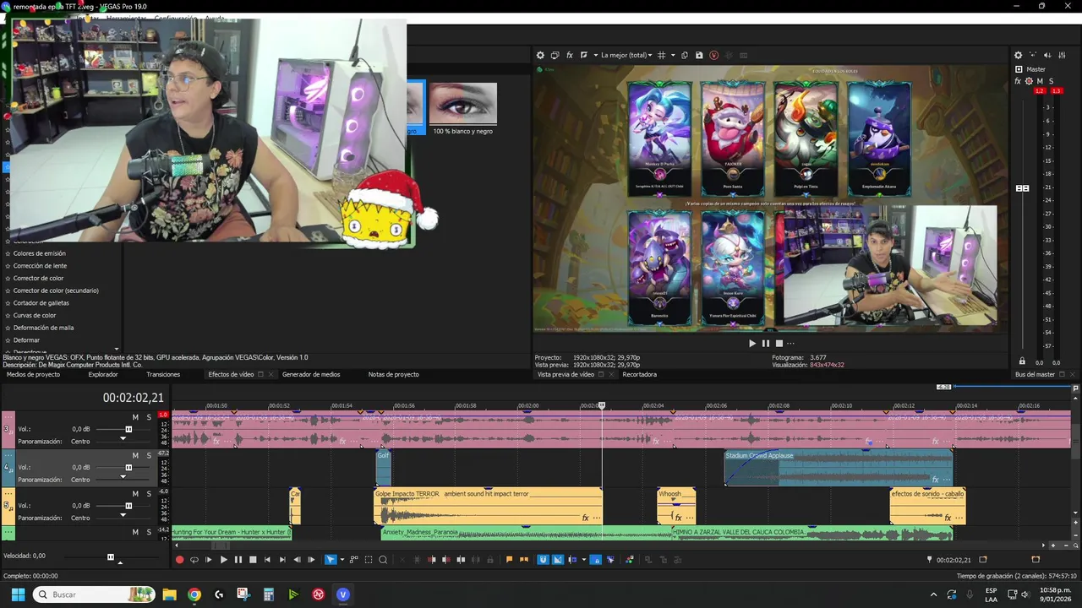The width and height of the screenshot is (1082, 608).
Task: Mute audio track 3
Action: coord(135,417)
